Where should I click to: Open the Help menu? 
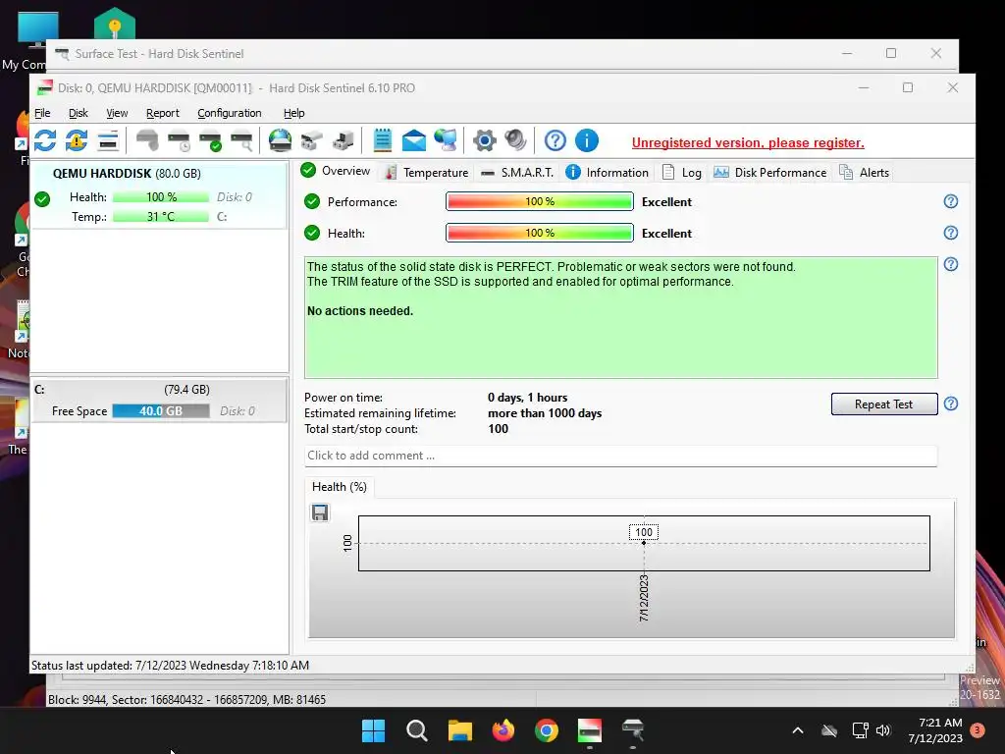click(294, 113)
